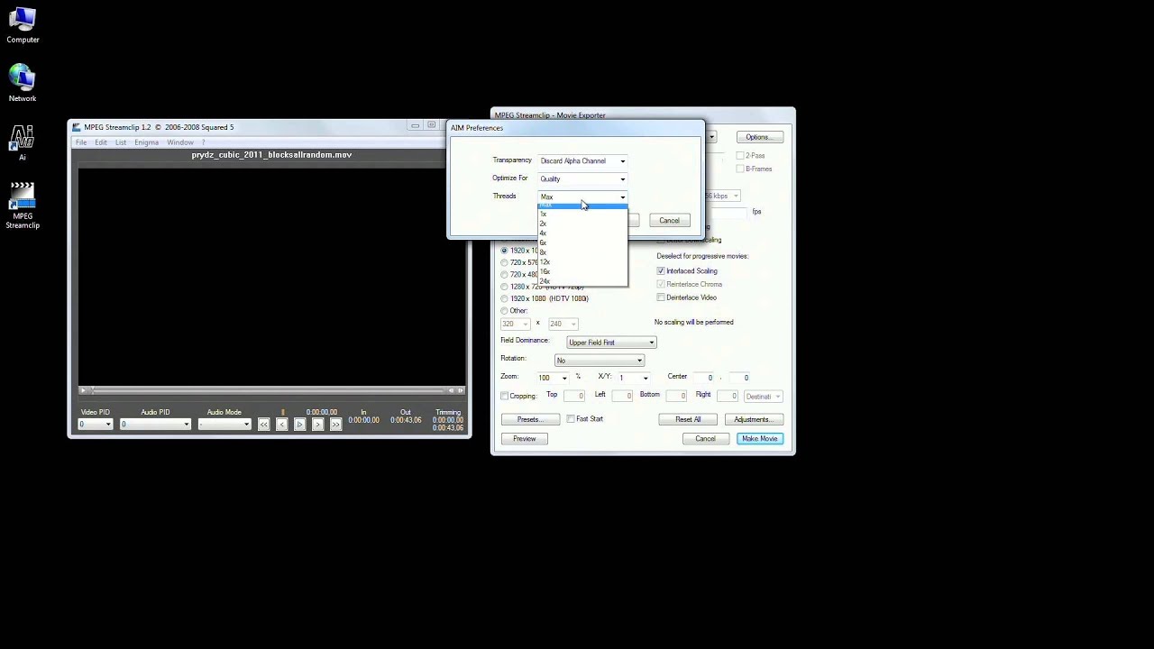
Task: Open the Optimize For dropdown
Action: tap(582, 179)
